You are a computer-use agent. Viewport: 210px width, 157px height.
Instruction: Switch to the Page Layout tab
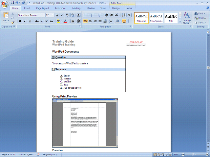[42, 8]
